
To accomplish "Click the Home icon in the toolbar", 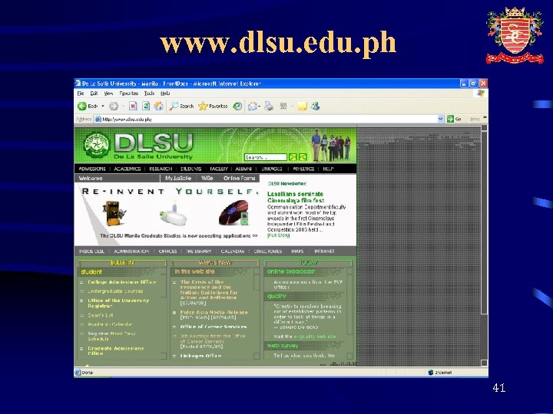I will (159, 106).
